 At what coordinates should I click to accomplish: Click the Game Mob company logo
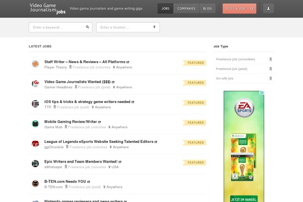point(35,124)
